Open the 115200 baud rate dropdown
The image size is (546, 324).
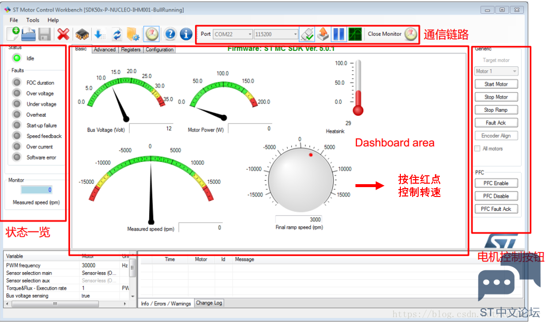276,34
